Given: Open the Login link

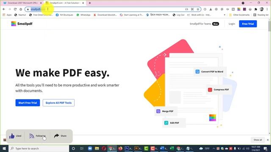Looking at the screenshot, I should click(232, 24).
